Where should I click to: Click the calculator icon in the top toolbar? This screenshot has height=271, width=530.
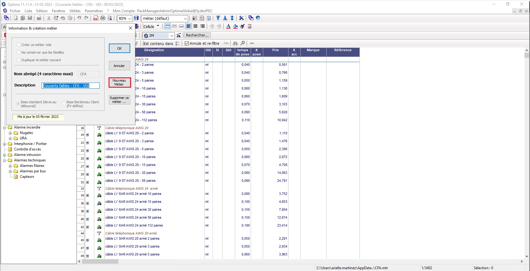pos(209,18)
